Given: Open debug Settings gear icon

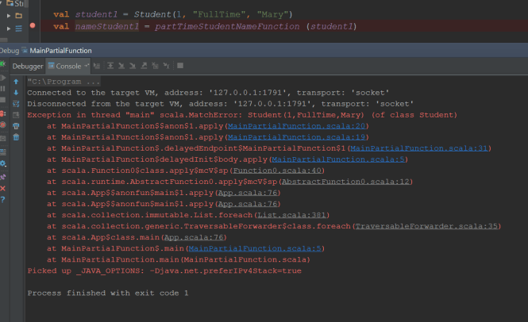Looking at the screenshot, I should 2,163.
